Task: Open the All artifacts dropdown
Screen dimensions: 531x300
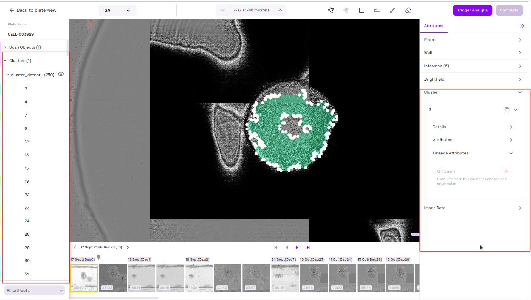Action: (35, 290)
